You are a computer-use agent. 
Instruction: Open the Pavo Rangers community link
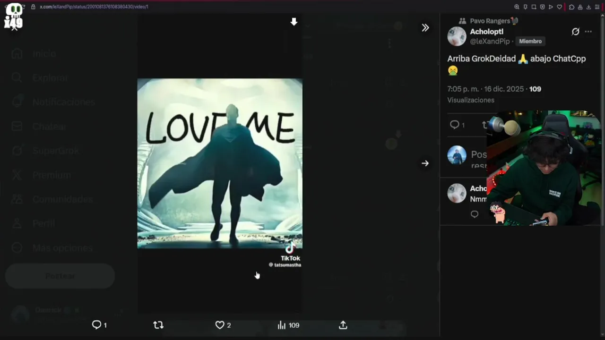[490, 21]
